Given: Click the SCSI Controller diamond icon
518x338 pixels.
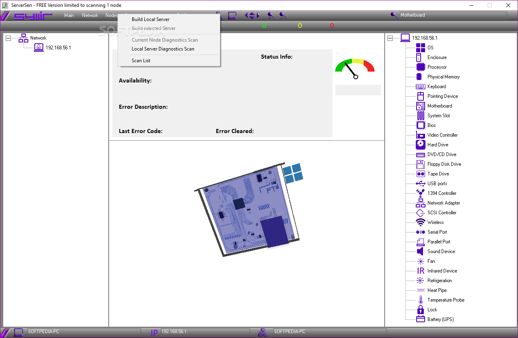Looking at the screenshot, I should [421, 213].
